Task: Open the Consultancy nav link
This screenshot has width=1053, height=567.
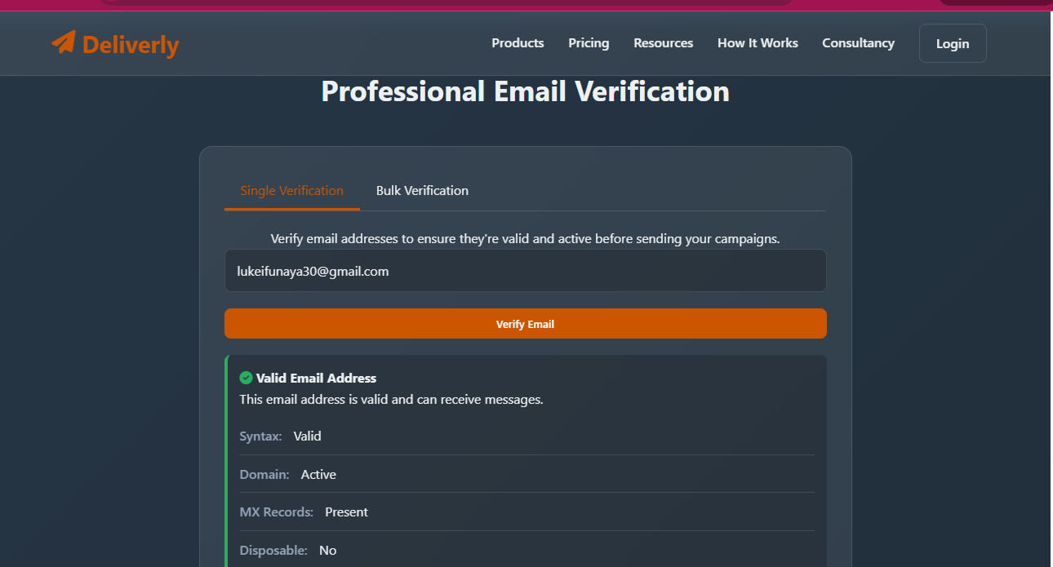Action: [x=858, y=43]
